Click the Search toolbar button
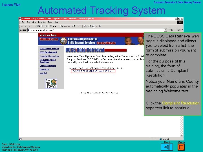This screenshot has height=152, width=203. pyautogui.click(x=54, y=26)
